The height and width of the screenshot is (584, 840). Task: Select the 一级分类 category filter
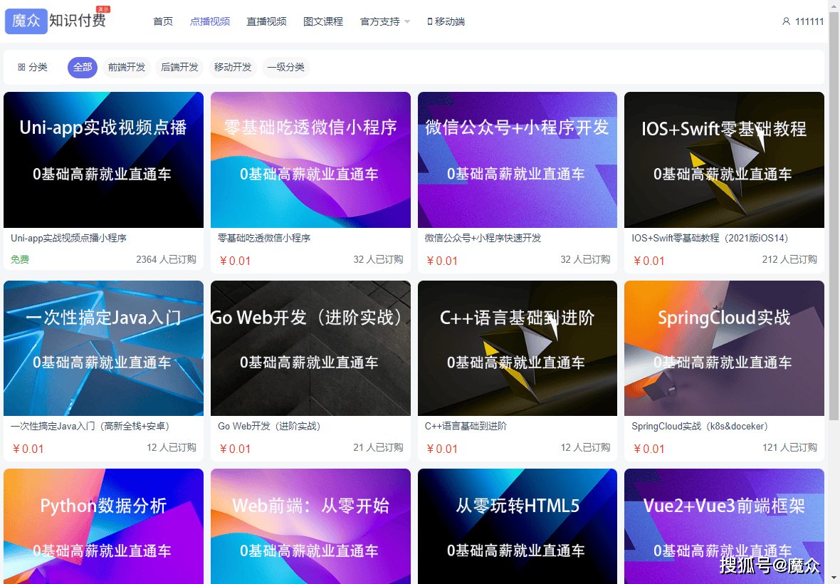(x=286, y=67)
